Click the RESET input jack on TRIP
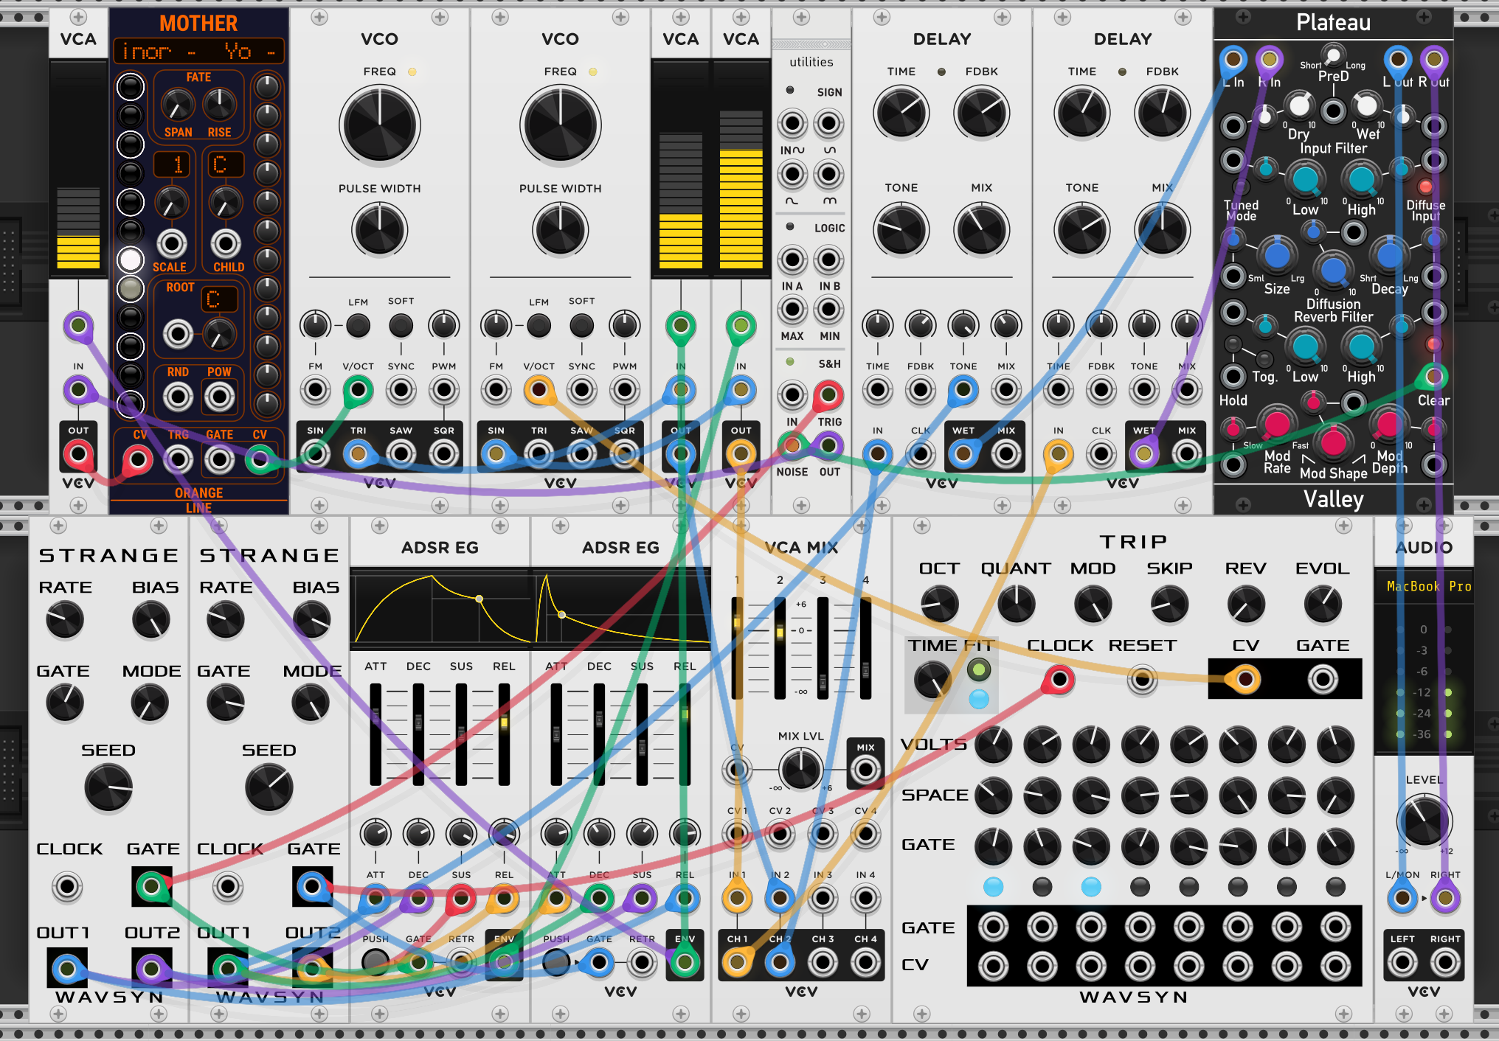1499x1041 pixels. coord(1142,679)
